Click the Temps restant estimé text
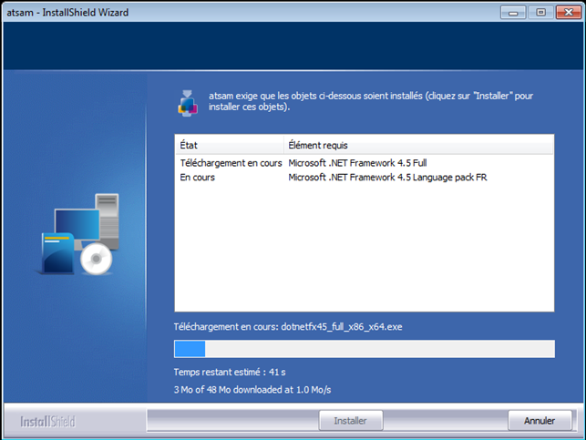Screen dimensions: 586x440 click(x=230, y=372)
